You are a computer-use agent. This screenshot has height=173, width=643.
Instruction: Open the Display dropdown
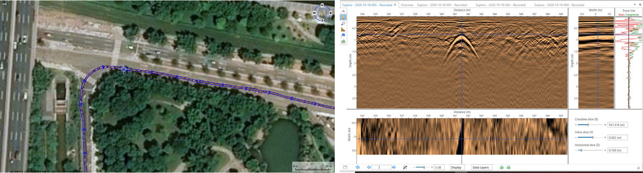(456, 167)
